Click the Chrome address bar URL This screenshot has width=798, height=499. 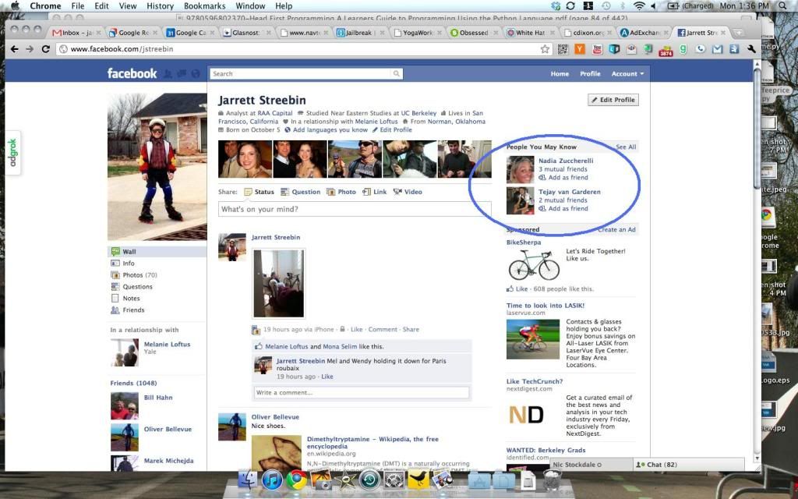click(122, 49)
